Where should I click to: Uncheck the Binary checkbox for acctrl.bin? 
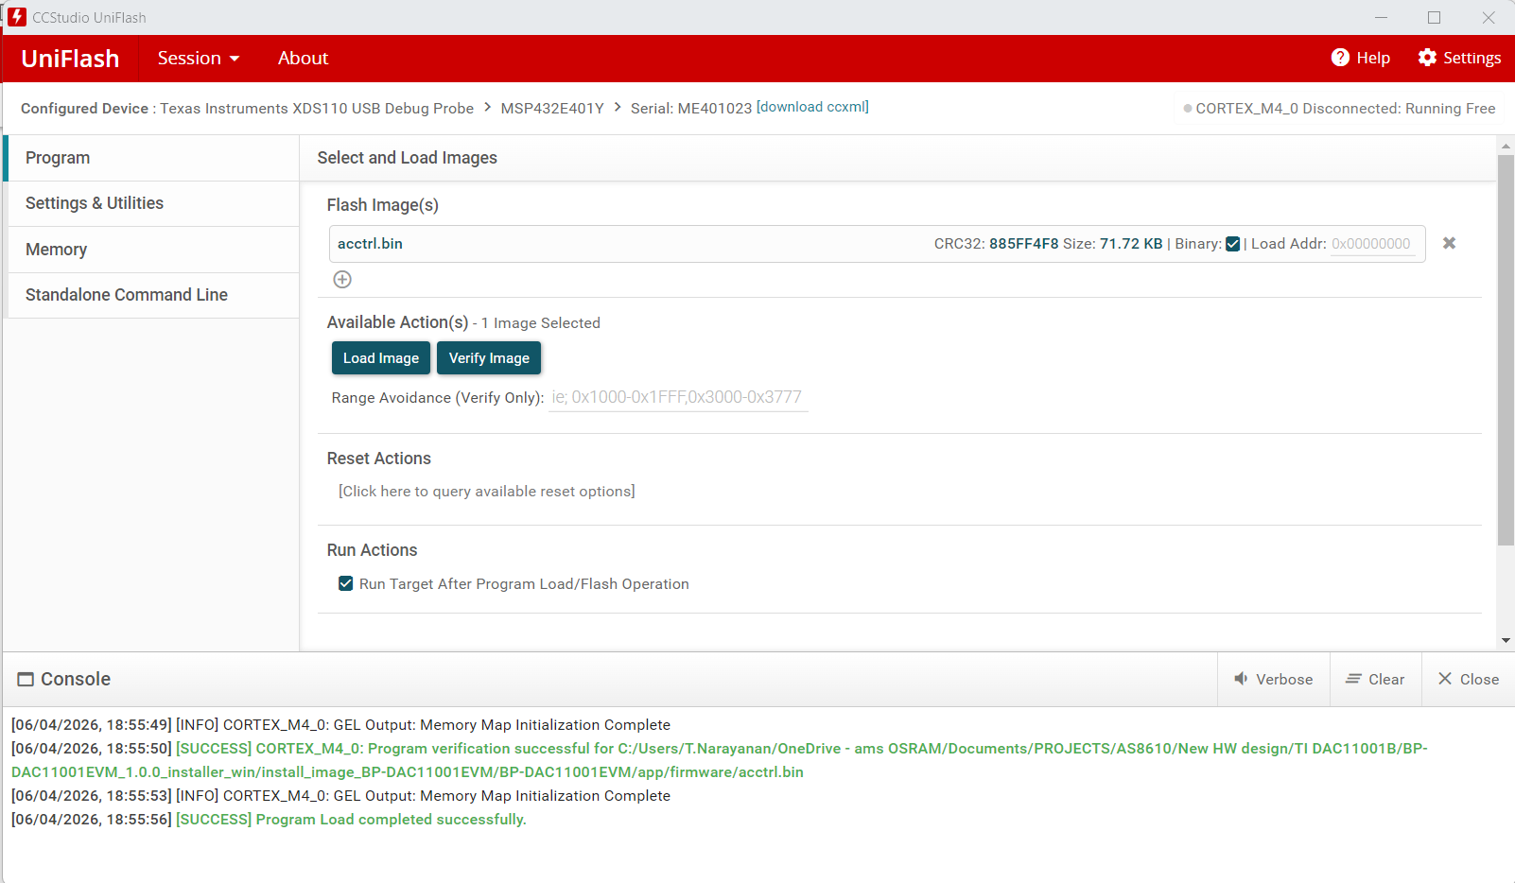click(1232, 244)
